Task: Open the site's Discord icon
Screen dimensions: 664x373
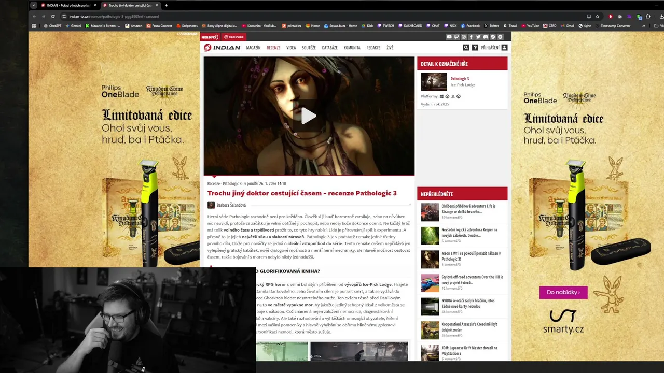Action: [x=486, y=37]
